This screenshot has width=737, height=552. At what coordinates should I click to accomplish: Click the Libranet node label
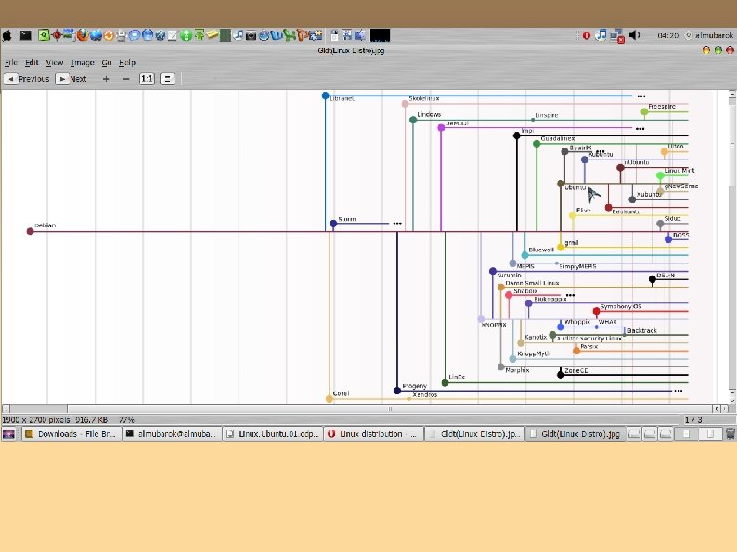(343, 98)
